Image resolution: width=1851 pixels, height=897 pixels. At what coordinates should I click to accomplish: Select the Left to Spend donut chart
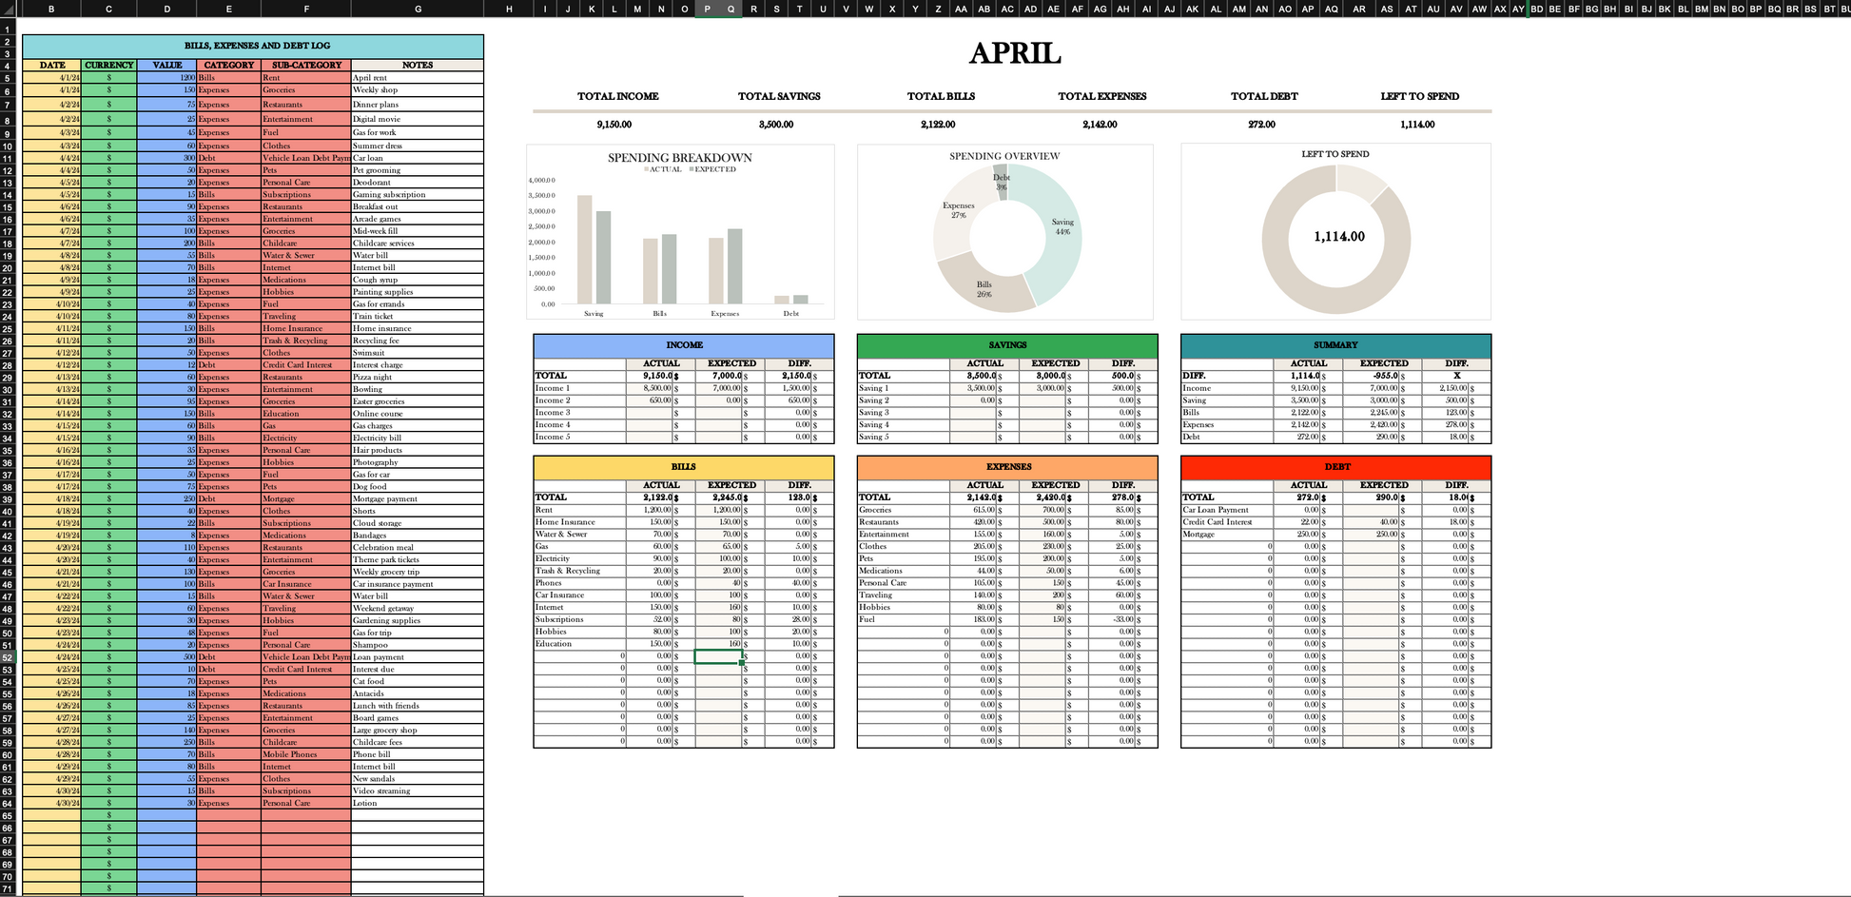coord(1335,232)
